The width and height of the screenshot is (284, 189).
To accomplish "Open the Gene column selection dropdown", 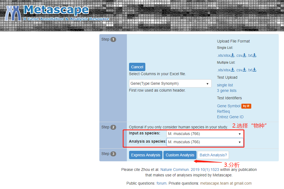I will click(170, 84).
